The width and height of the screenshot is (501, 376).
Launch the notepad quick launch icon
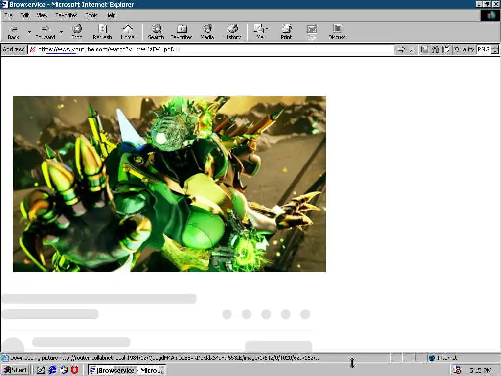41,370
